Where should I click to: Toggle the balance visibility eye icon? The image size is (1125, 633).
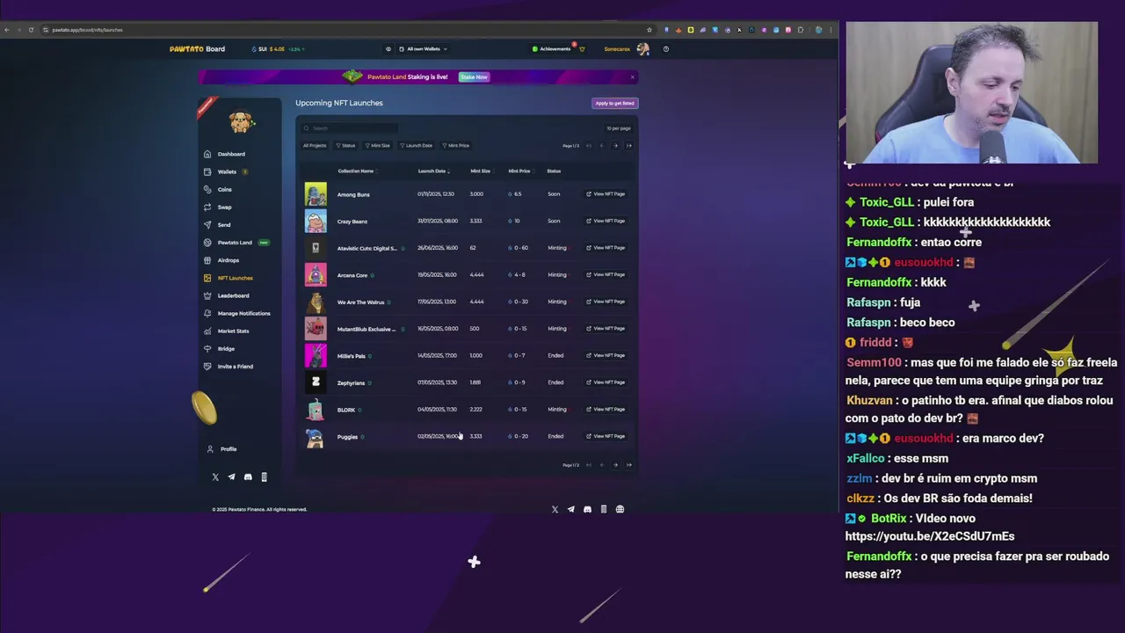click(388, 49)
